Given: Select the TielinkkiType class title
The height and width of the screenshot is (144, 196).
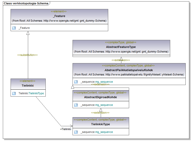Looking at the screenshot, I should point(100,124).
